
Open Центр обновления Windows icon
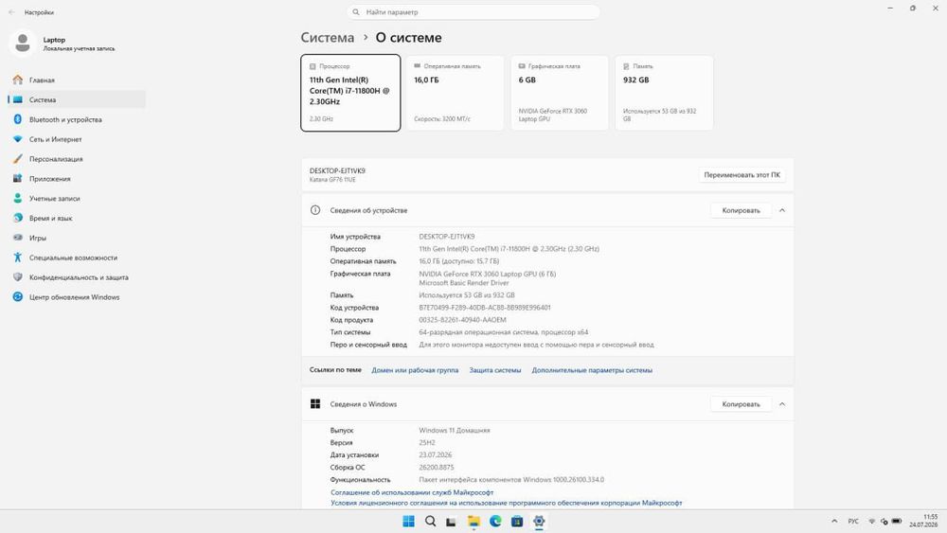point(17,297)
